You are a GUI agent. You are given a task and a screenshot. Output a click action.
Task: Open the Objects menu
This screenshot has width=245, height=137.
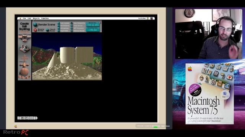tap(36, 18)
